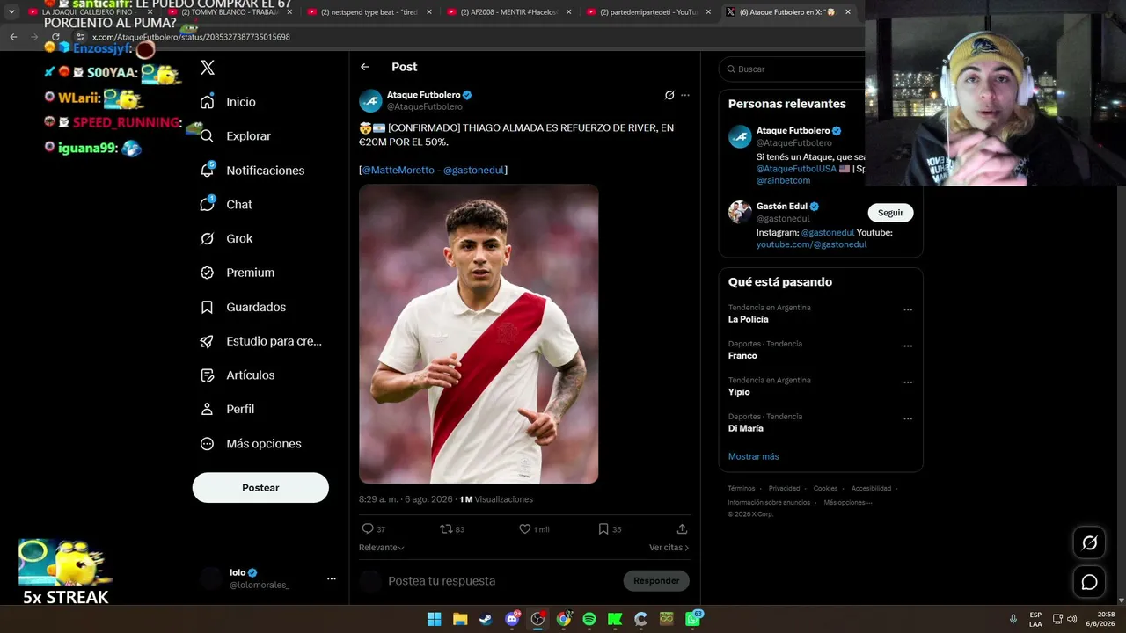The image size is (1126, 633).
Task: Open the Thiago Almada post image
Action: tap(479, 334)
